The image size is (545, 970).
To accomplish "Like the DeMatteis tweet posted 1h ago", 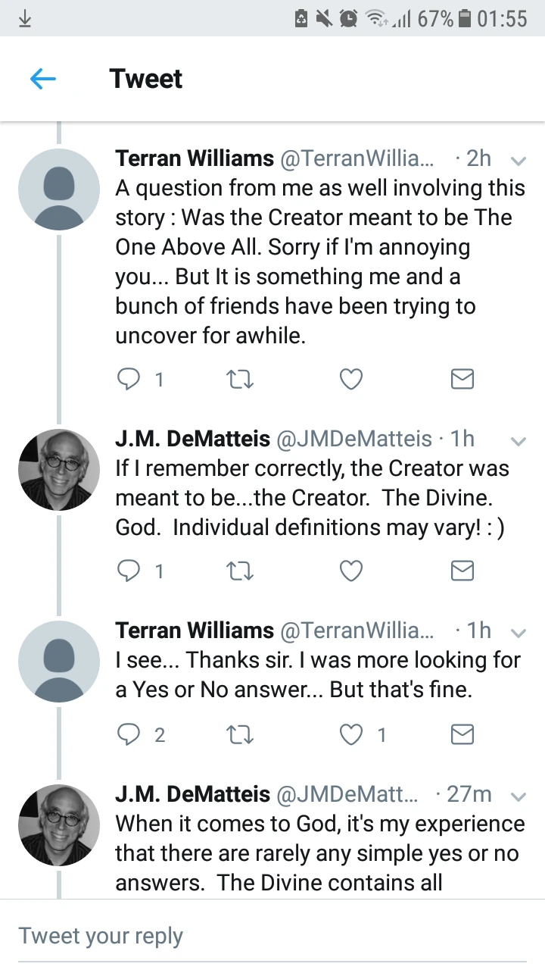I will click(350, 571).
